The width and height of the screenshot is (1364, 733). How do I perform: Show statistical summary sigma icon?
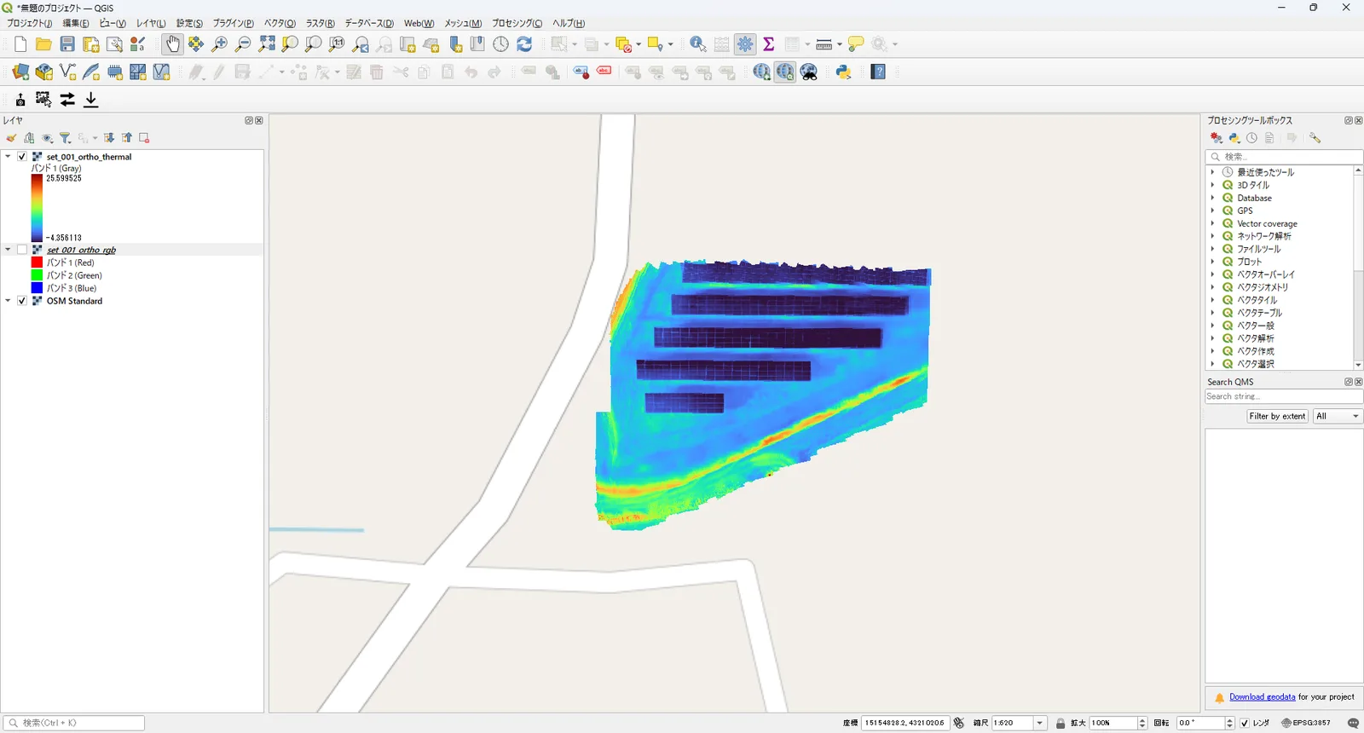click(x=768, y=44)
